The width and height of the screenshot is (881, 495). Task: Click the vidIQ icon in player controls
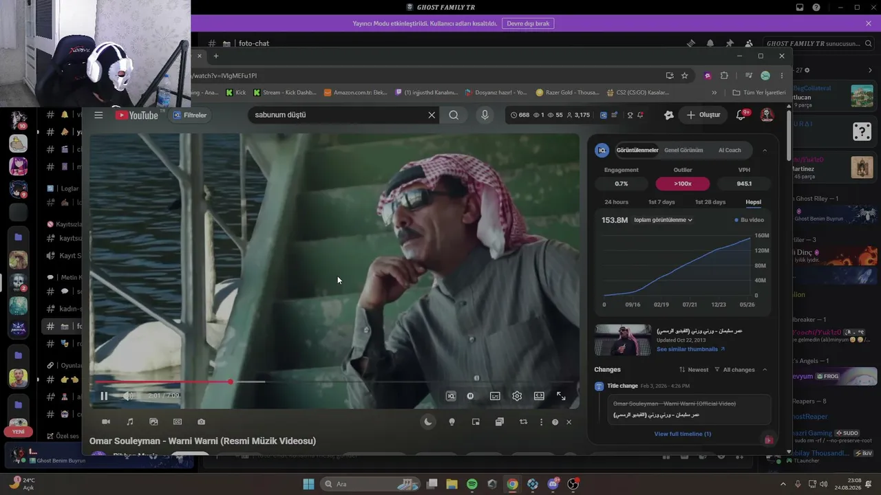pyautogui.click(x=451, y=396)
